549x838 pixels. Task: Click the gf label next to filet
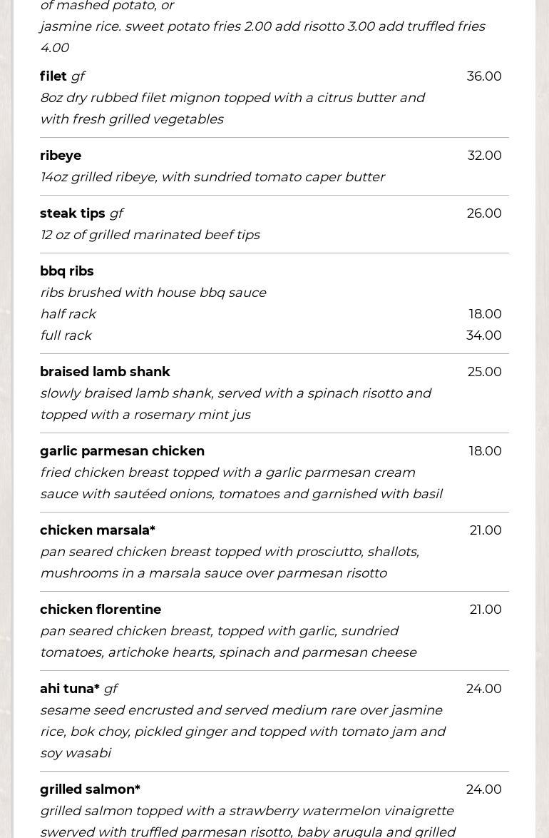[x=78, y=76]
